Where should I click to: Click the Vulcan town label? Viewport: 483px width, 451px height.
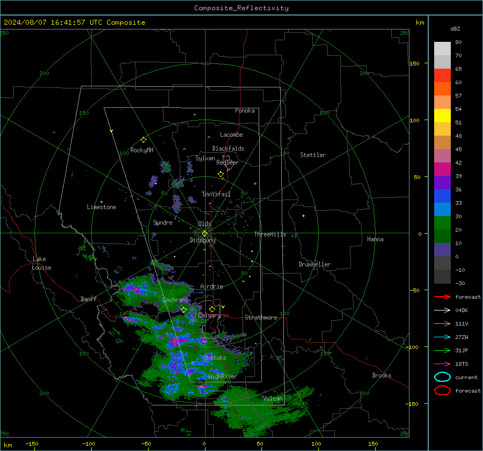[273, 398]
